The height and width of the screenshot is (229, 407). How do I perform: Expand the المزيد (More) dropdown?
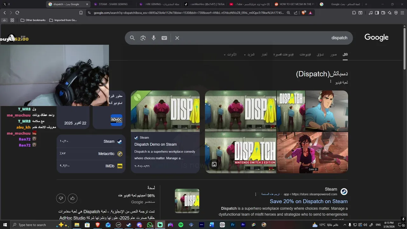point(249,55)
